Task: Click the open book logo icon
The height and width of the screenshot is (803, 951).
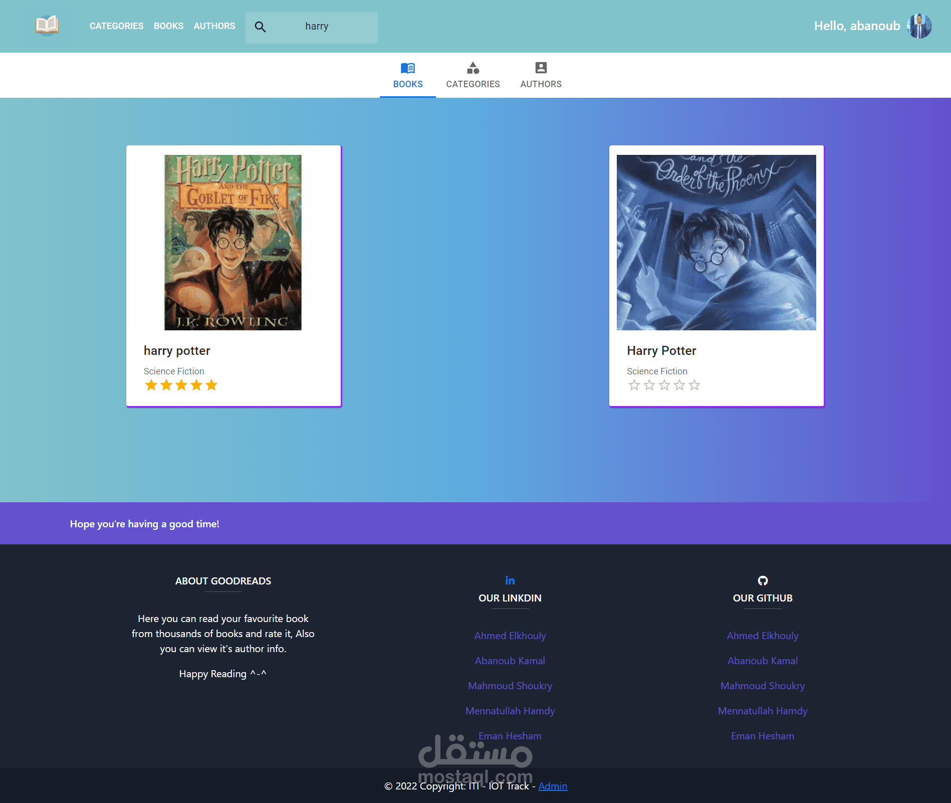Action: click(47, 26)
